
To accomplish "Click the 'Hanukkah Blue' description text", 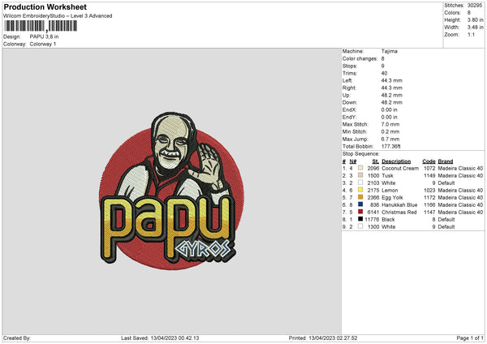I will click(x=399, y=204).
